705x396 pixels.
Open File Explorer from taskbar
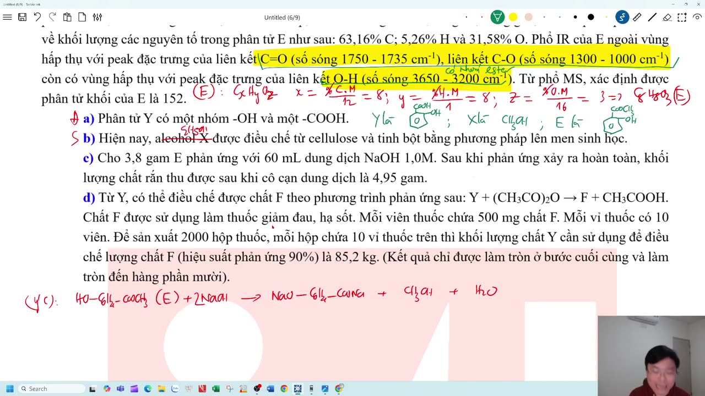pyautogui.click(x=161, y=389)
